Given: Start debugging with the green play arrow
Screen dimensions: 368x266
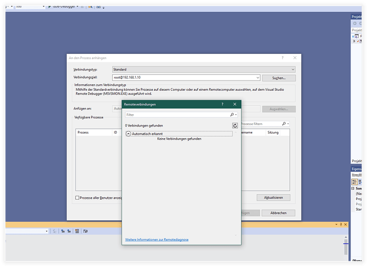Looking at the screenshot, I should click(x=51, y=6).
